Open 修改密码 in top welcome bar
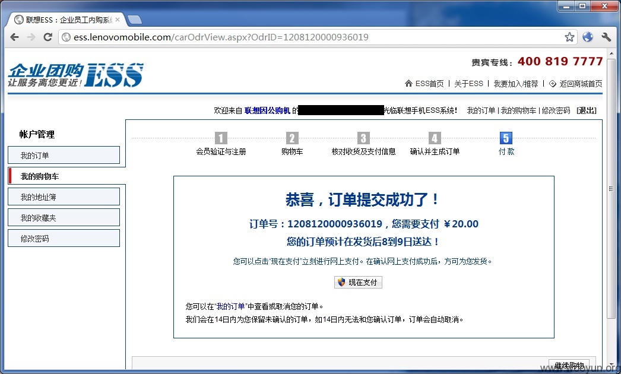The width and height of the screenshot is (621, 374). (x=556, y=110)
